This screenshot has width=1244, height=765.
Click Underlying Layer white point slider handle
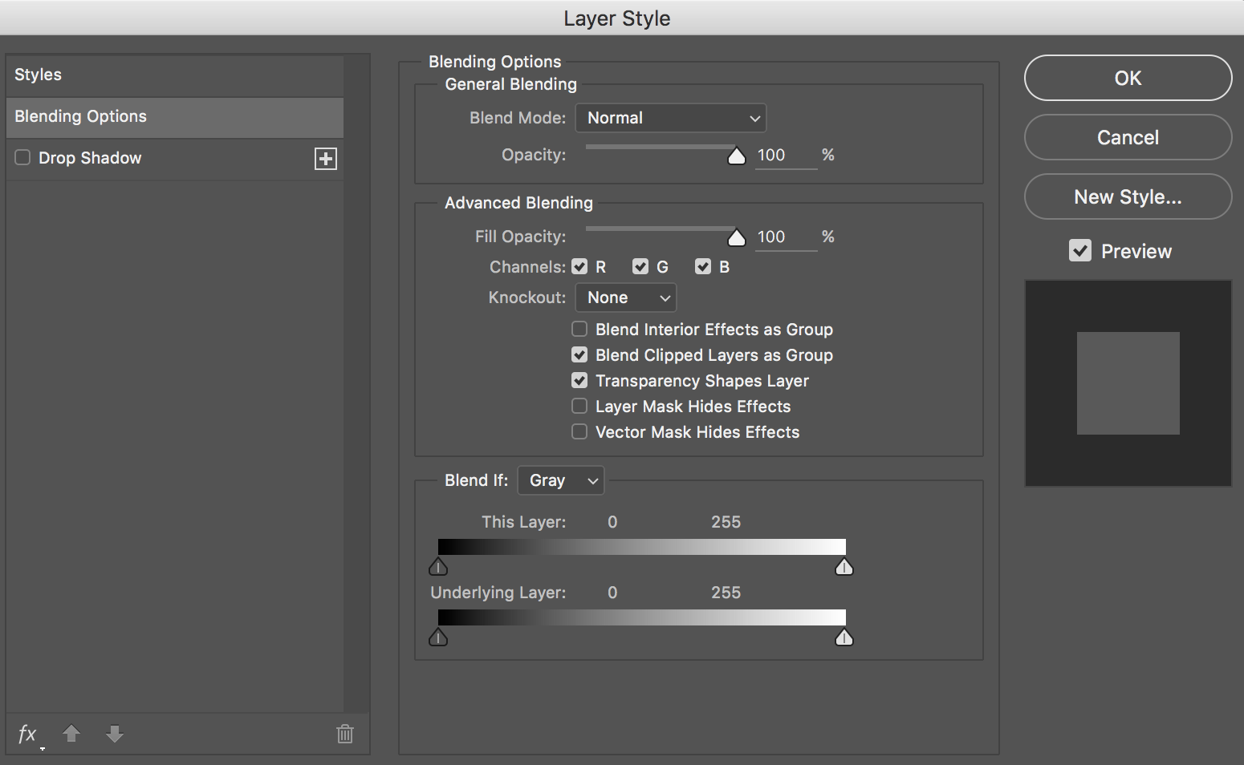[844, 637]
